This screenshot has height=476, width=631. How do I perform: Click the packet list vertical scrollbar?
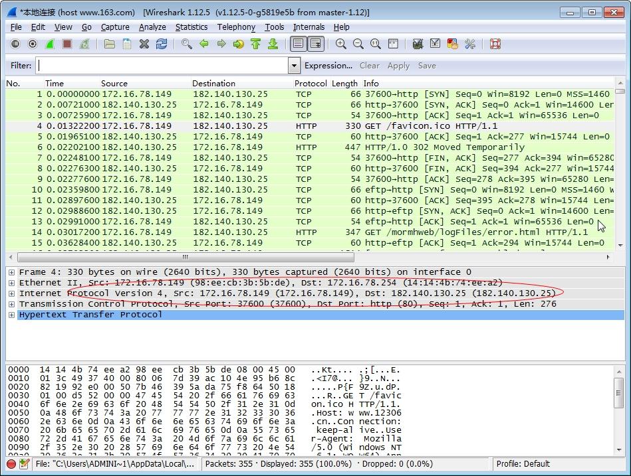pyautogui.click(x=620, y=164)
